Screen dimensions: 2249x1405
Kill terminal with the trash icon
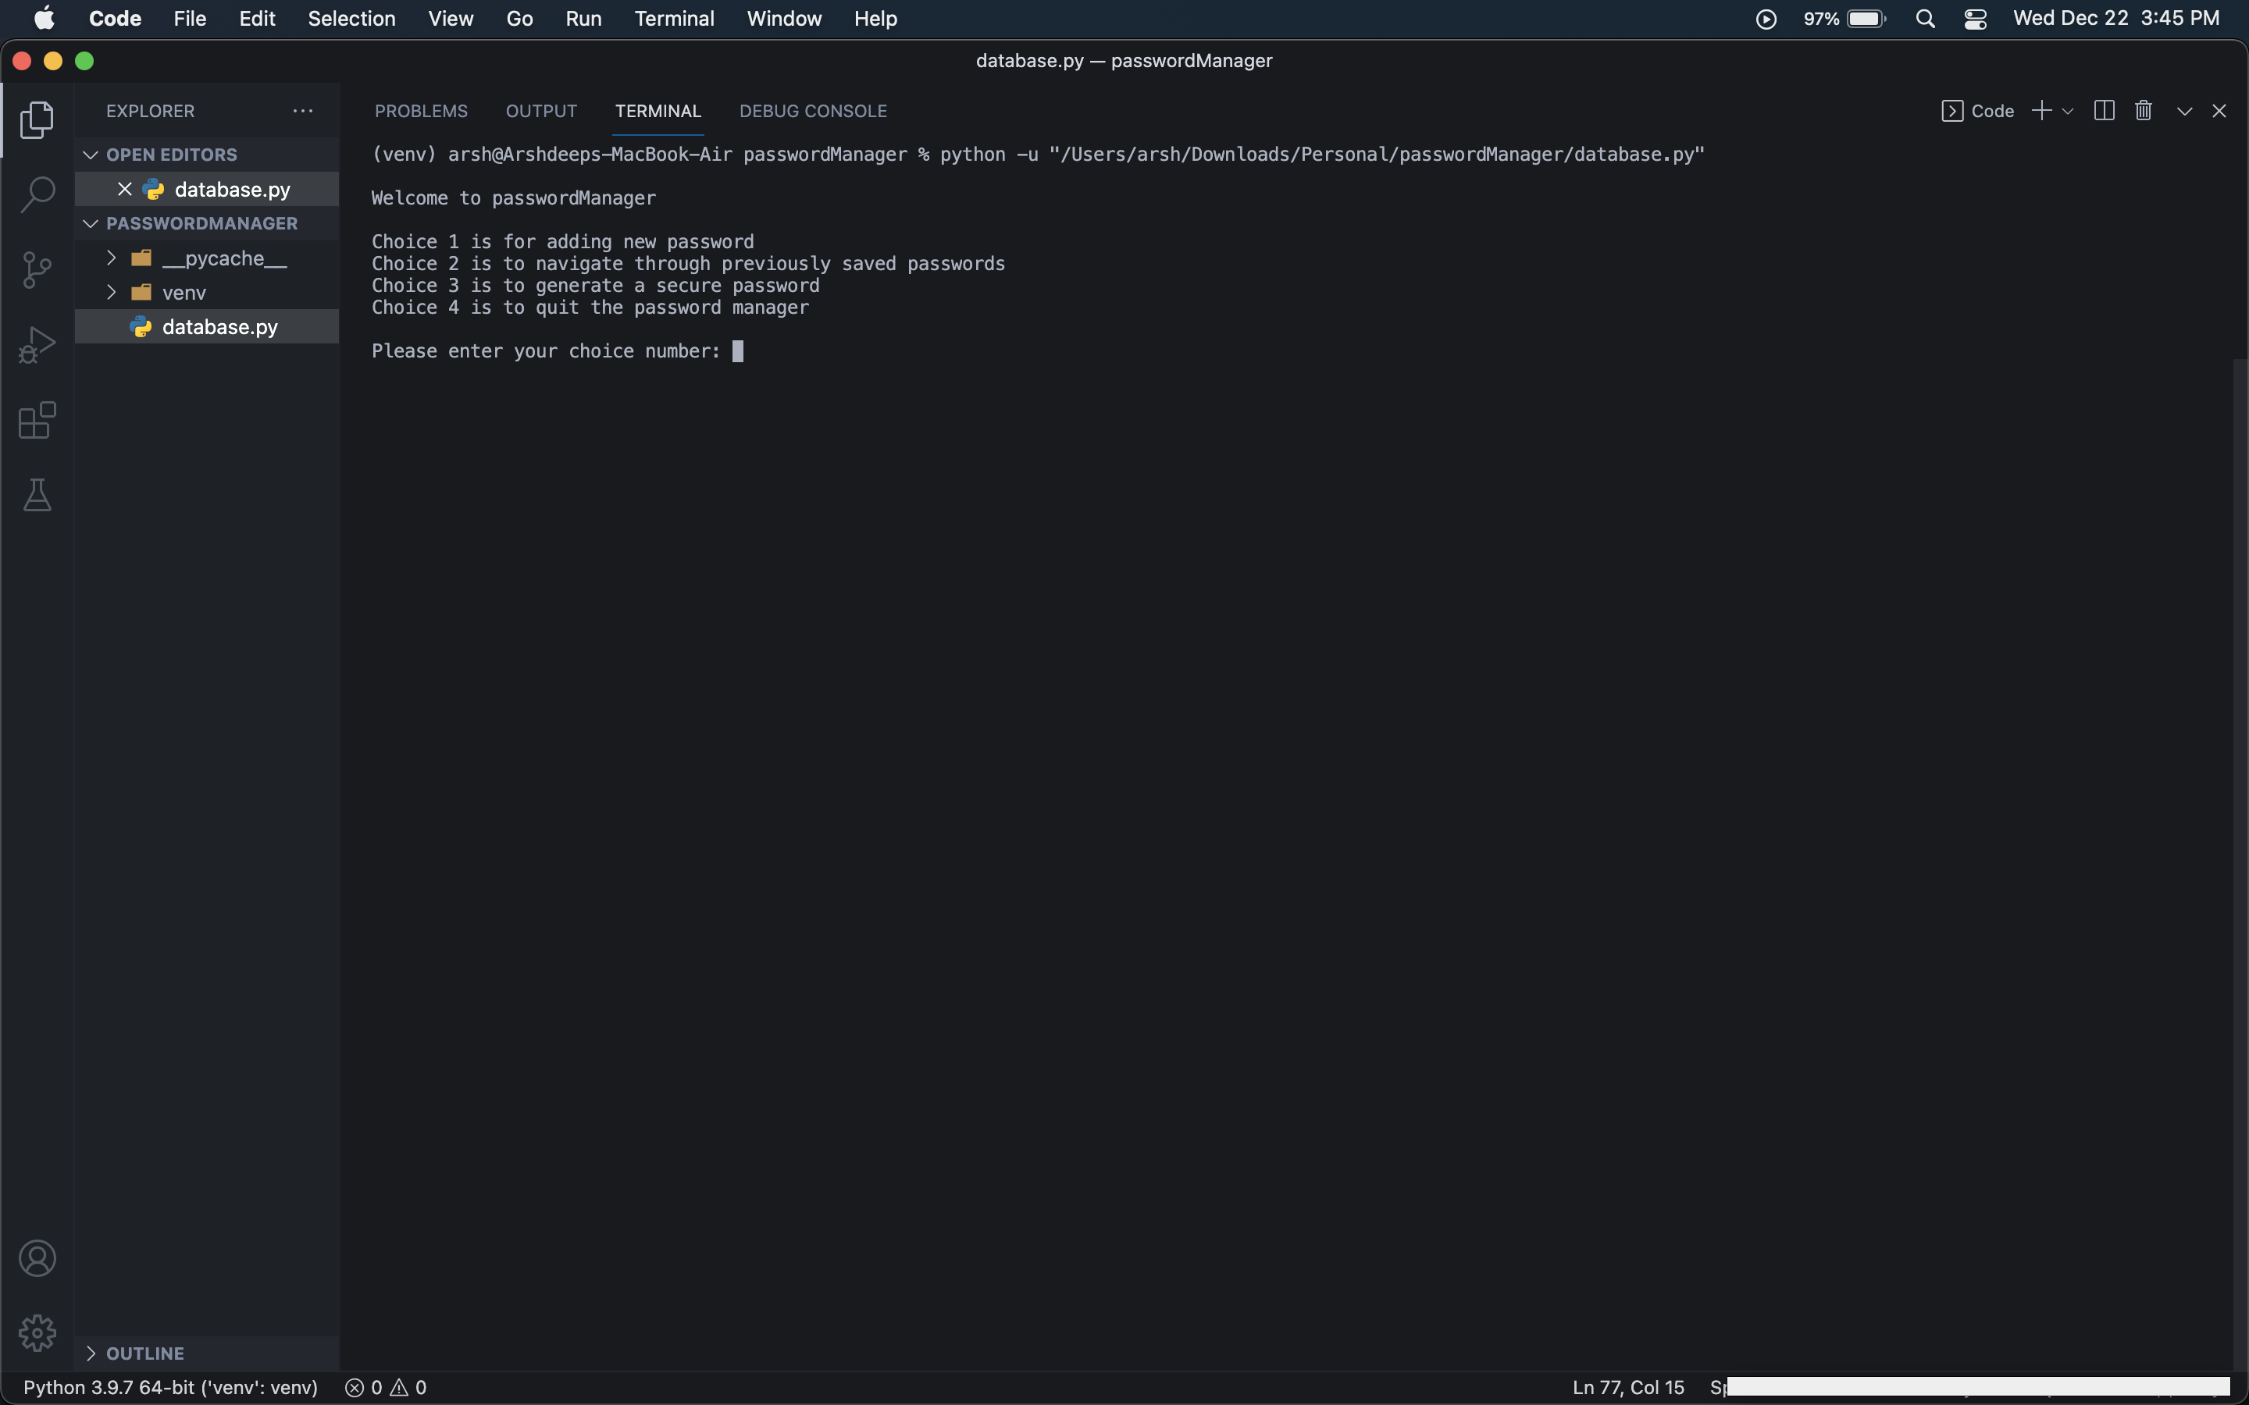[2144, 111]
